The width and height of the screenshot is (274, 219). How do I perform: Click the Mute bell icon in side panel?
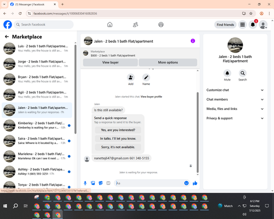(x=227, y=73)
